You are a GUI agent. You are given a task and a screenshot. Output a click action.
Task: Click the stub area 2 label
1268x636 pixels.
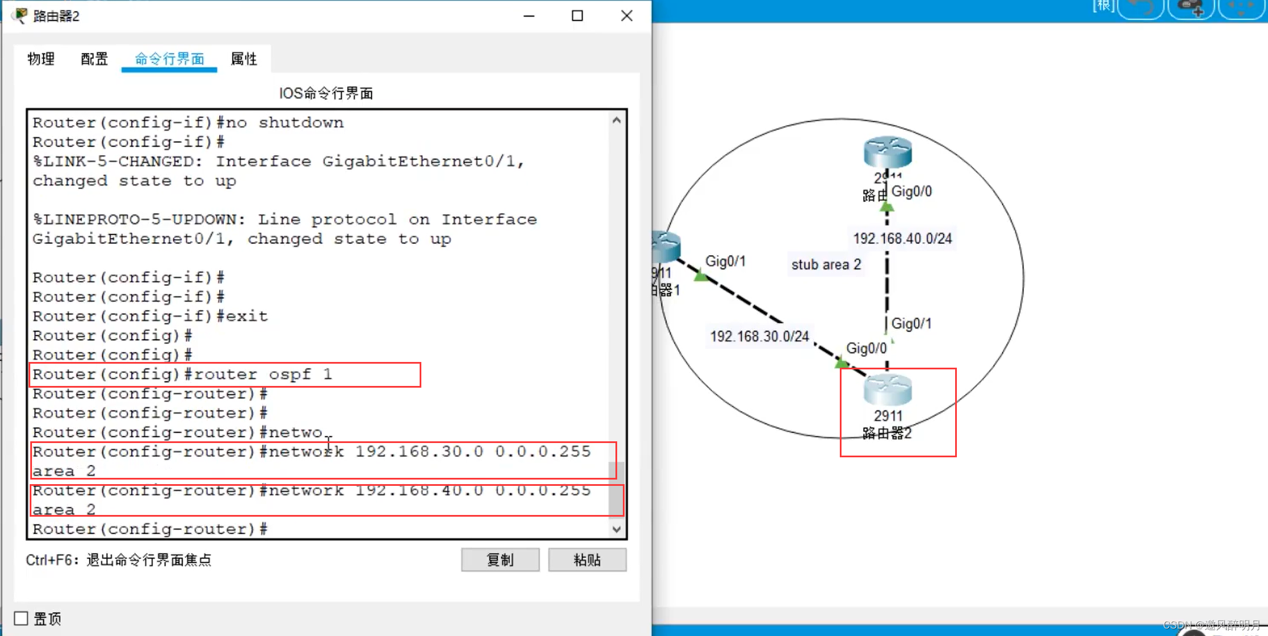point(826,265)
